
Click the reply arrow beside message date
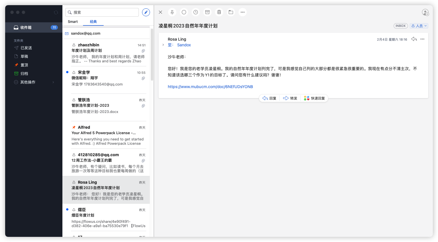click(x=414, y=39)
